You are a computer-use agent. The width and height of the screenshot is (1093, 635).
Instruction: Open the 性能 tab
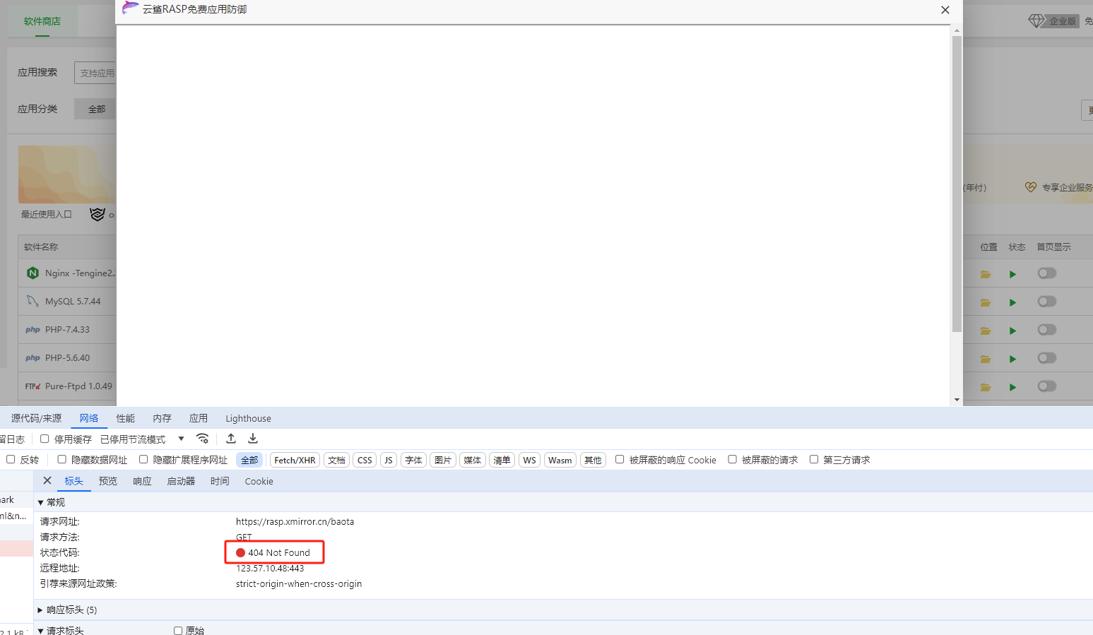(126, 418)
